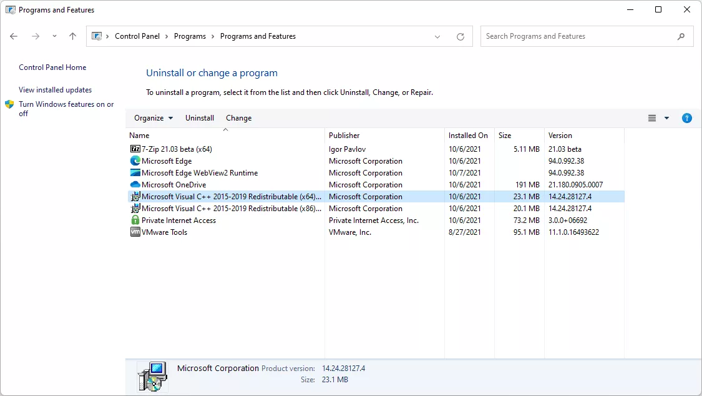Sort by the Installed On column header
Image resolution: width=702 pixels, height=396 pixels.
[x=469, y=136]
